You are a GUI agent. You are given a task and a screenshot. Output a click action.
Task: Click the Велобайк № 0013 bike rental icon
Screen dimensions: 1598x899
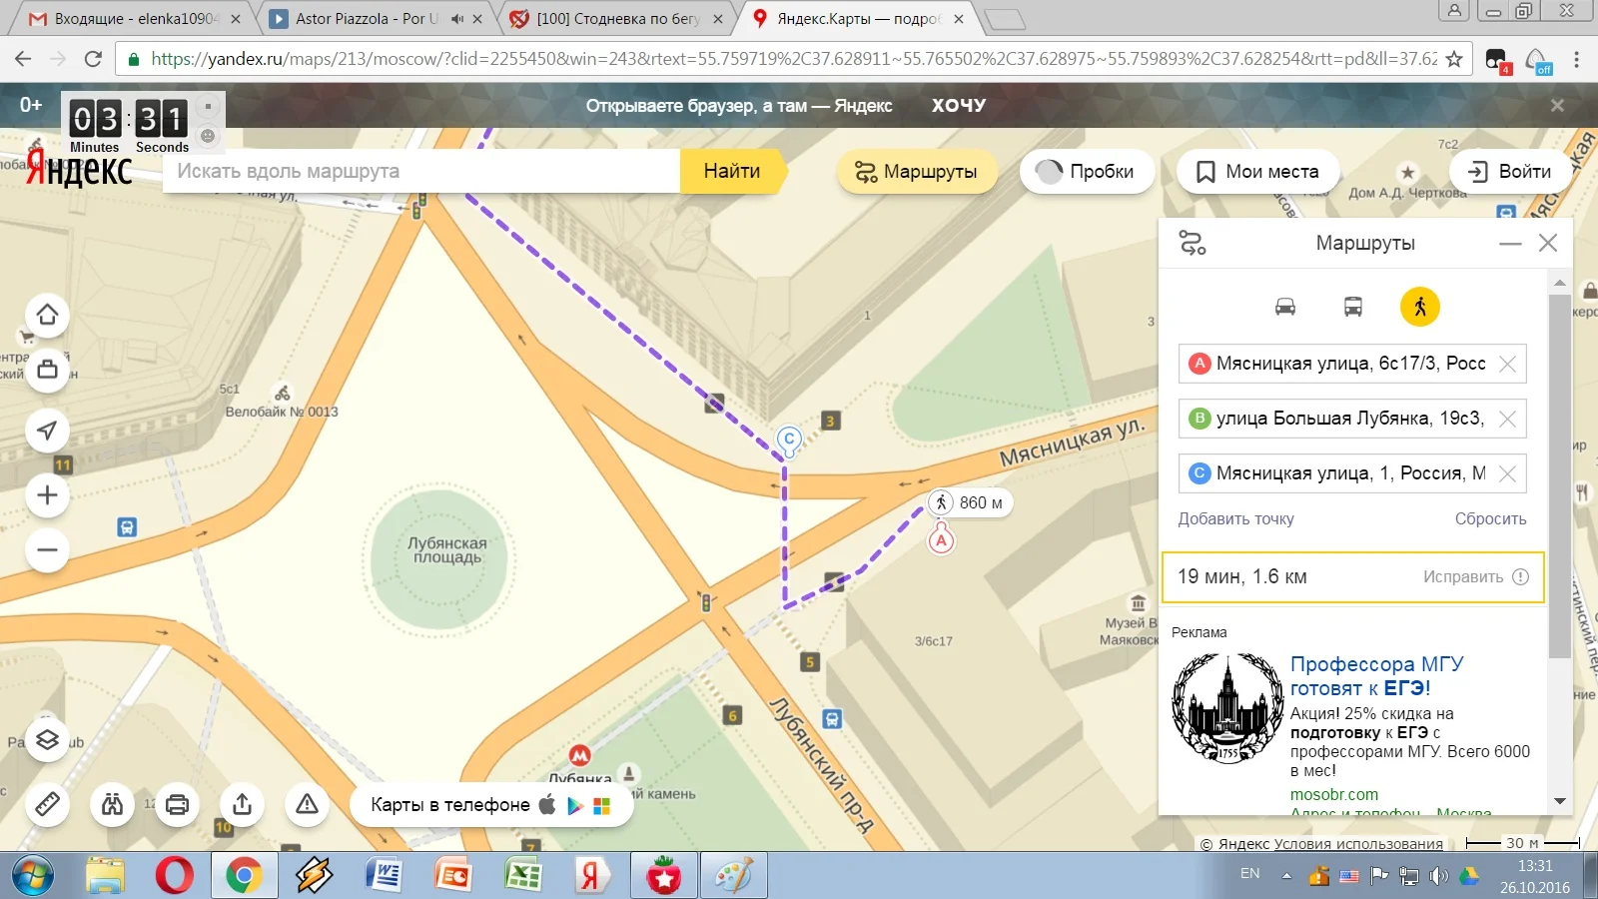[283, 394]
